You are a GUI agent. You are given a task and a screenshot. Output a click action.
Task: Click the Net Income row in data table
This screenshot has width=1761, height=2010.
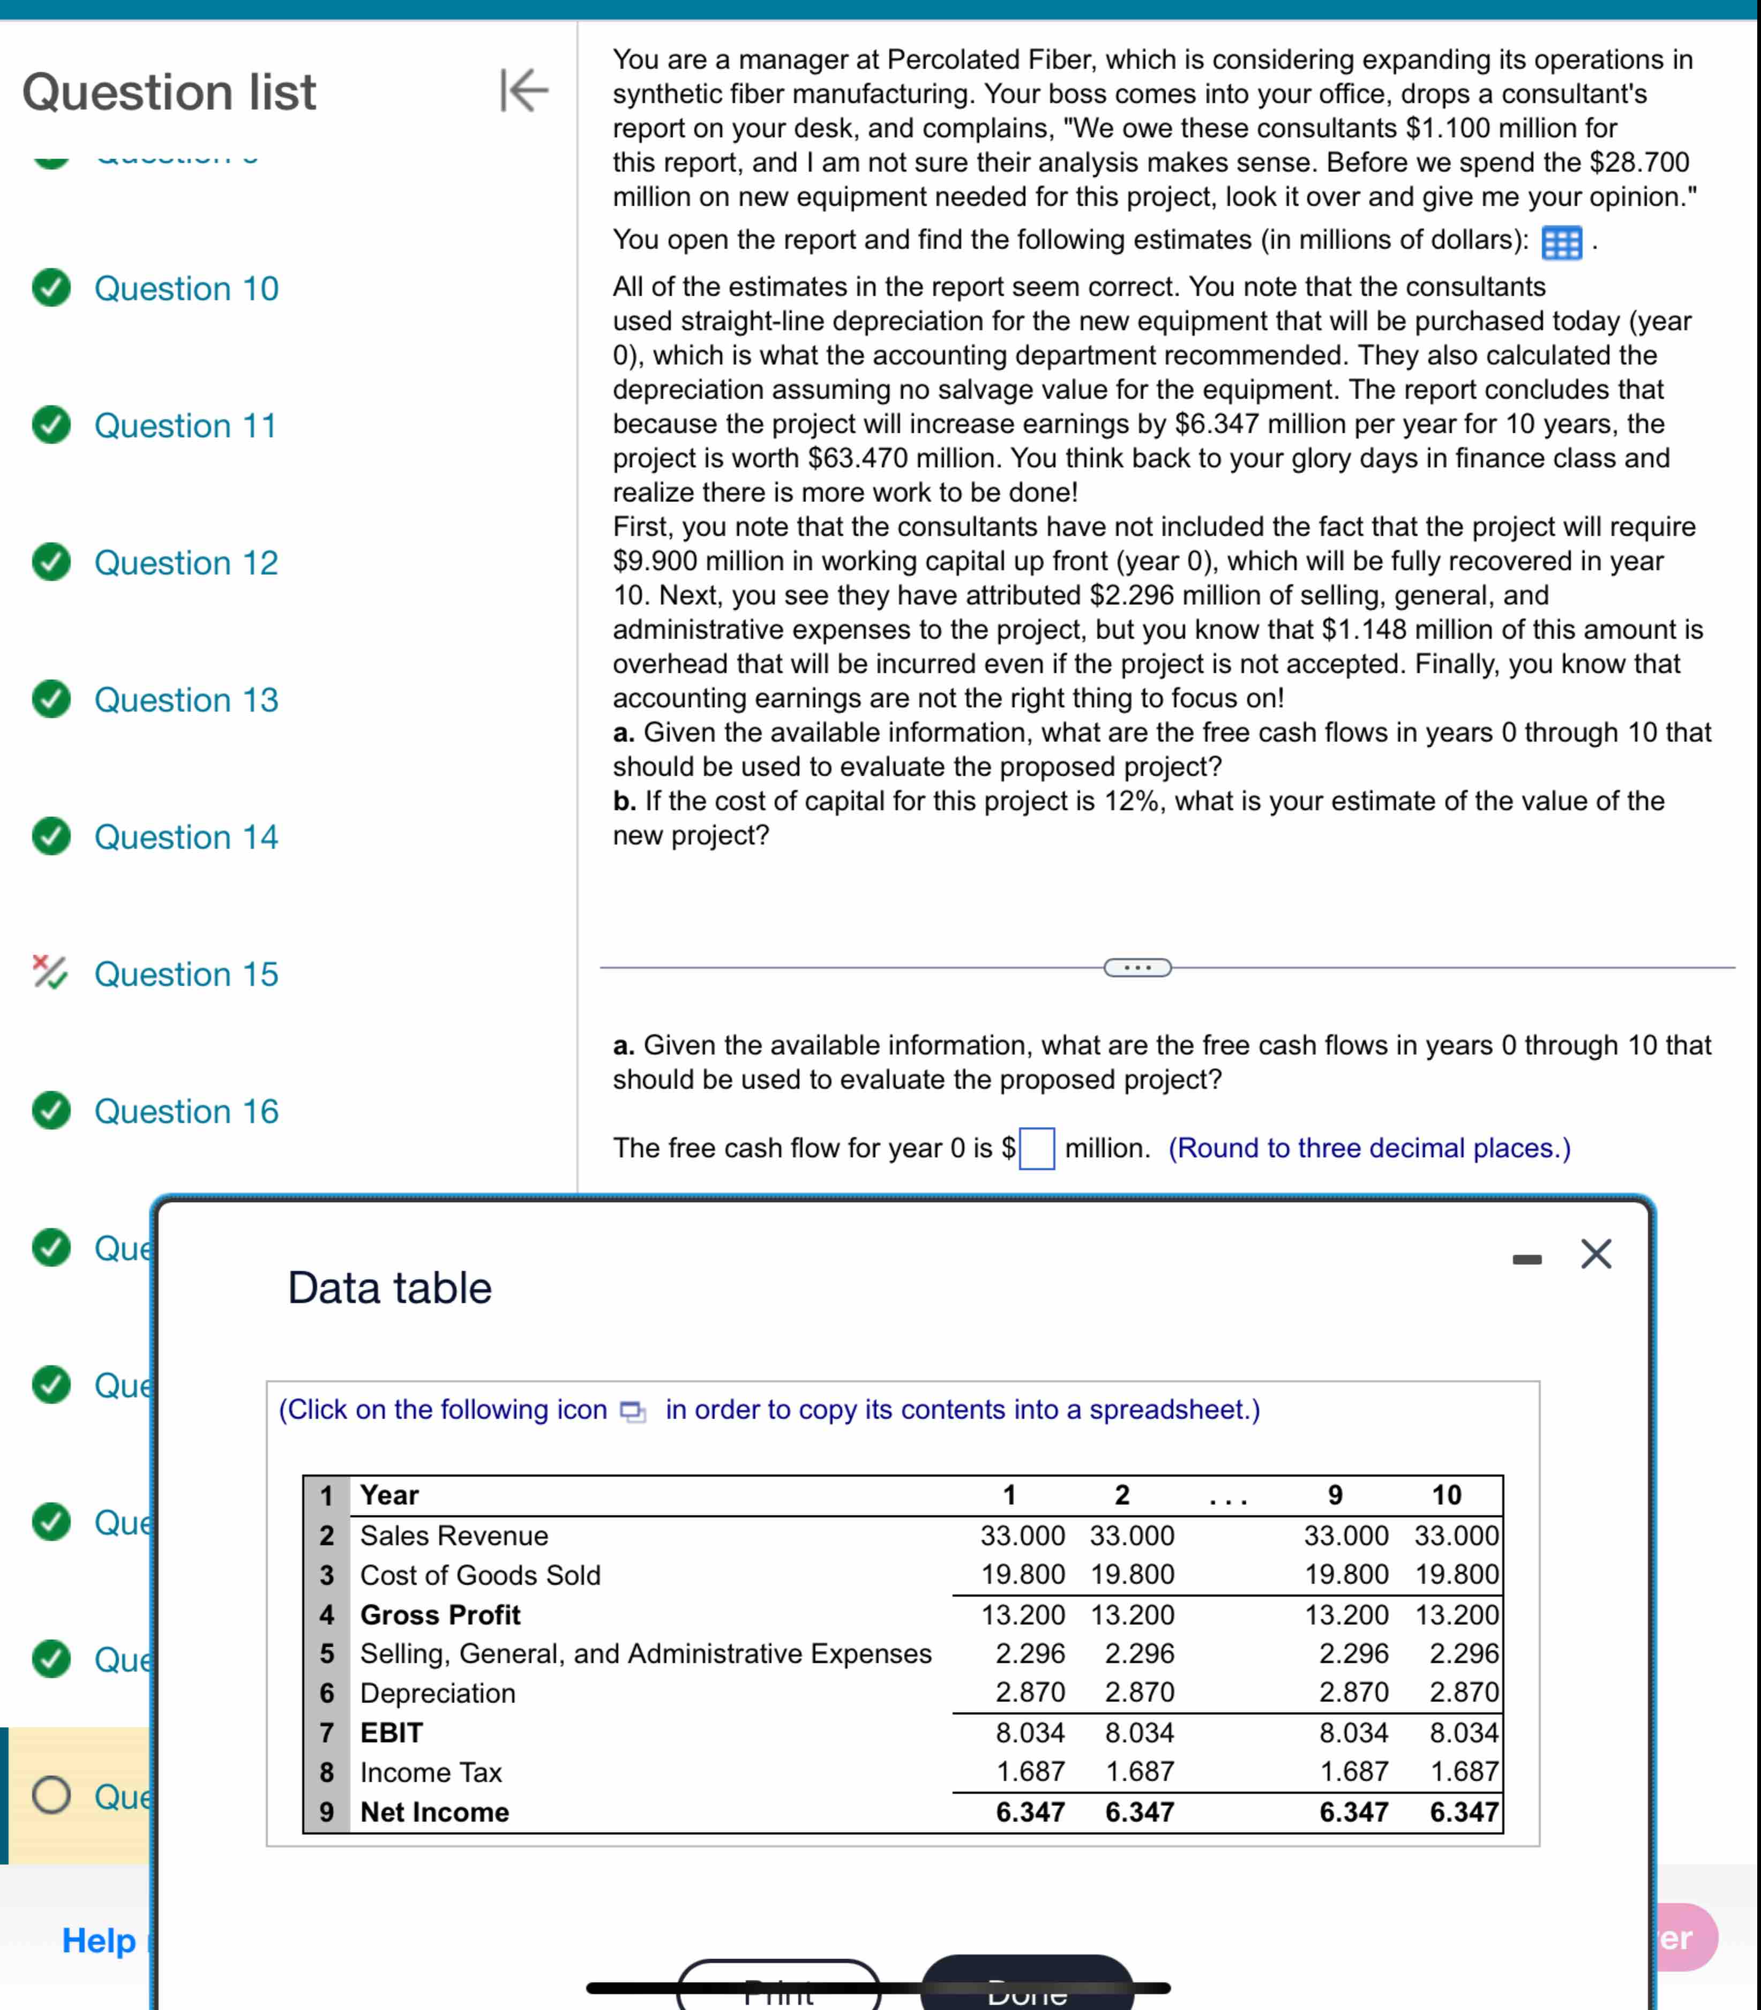(434, 1812)
